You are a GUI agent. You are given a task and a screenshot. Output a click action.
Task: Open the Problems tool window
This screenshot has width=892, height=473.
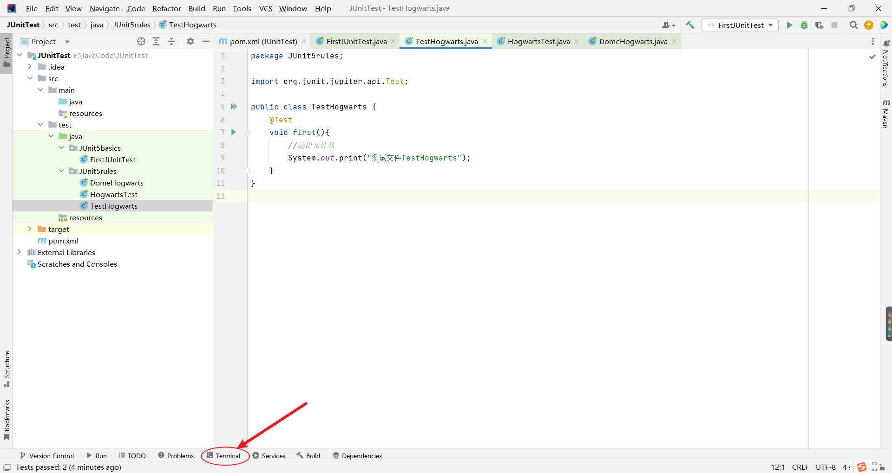pos(176,456)
